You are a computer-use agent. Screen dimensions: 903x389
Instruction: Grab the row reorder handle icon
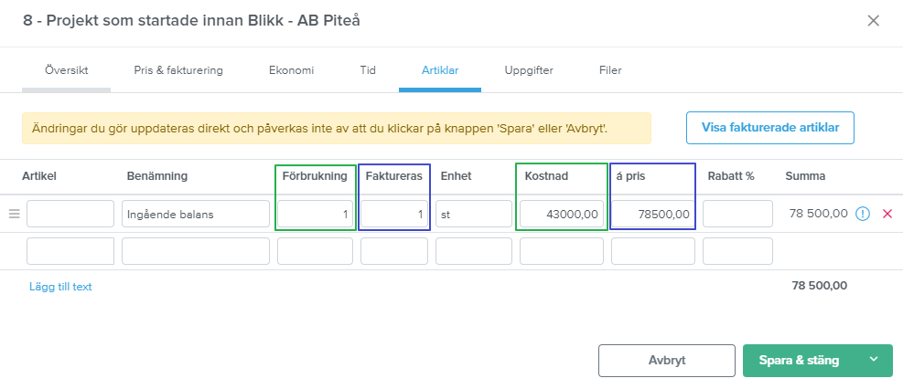[x=15, y=214]
